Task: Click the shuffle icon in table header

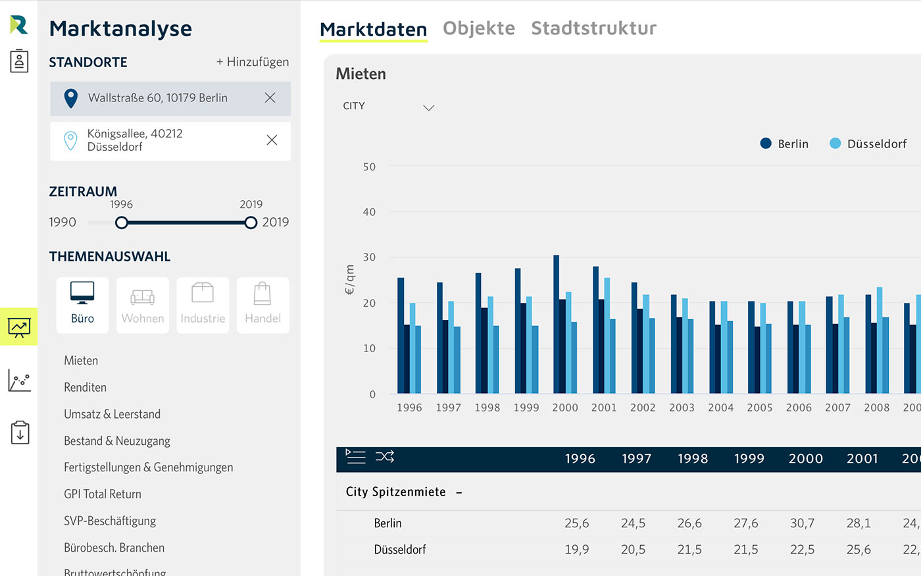Action: [x=385, y=456]
